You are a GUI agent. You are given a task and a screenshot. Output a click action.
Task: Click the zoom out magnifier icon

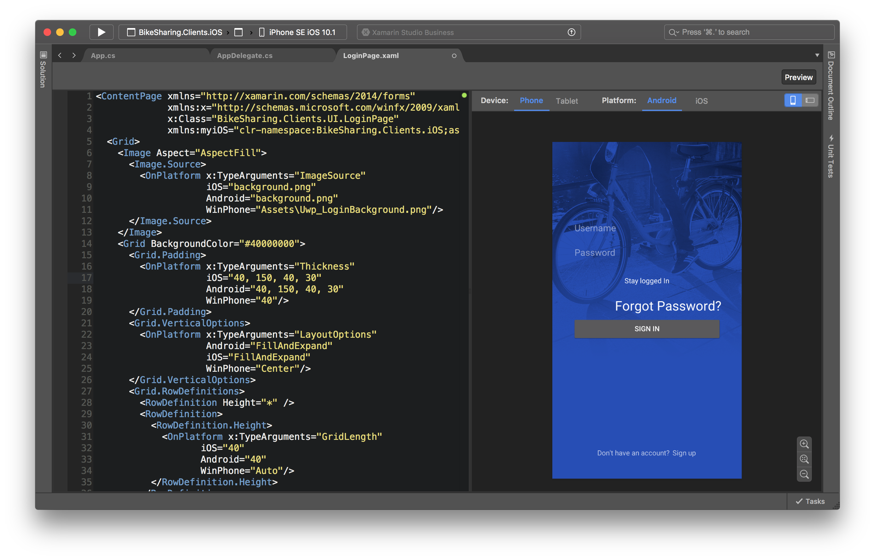pyautogui.click(x=804, y=474)
